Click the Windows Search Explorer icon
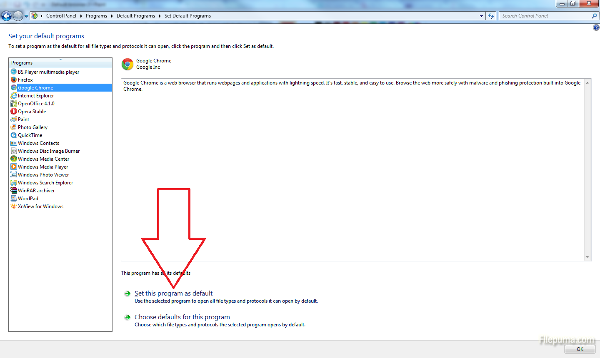 click(14, 183)
